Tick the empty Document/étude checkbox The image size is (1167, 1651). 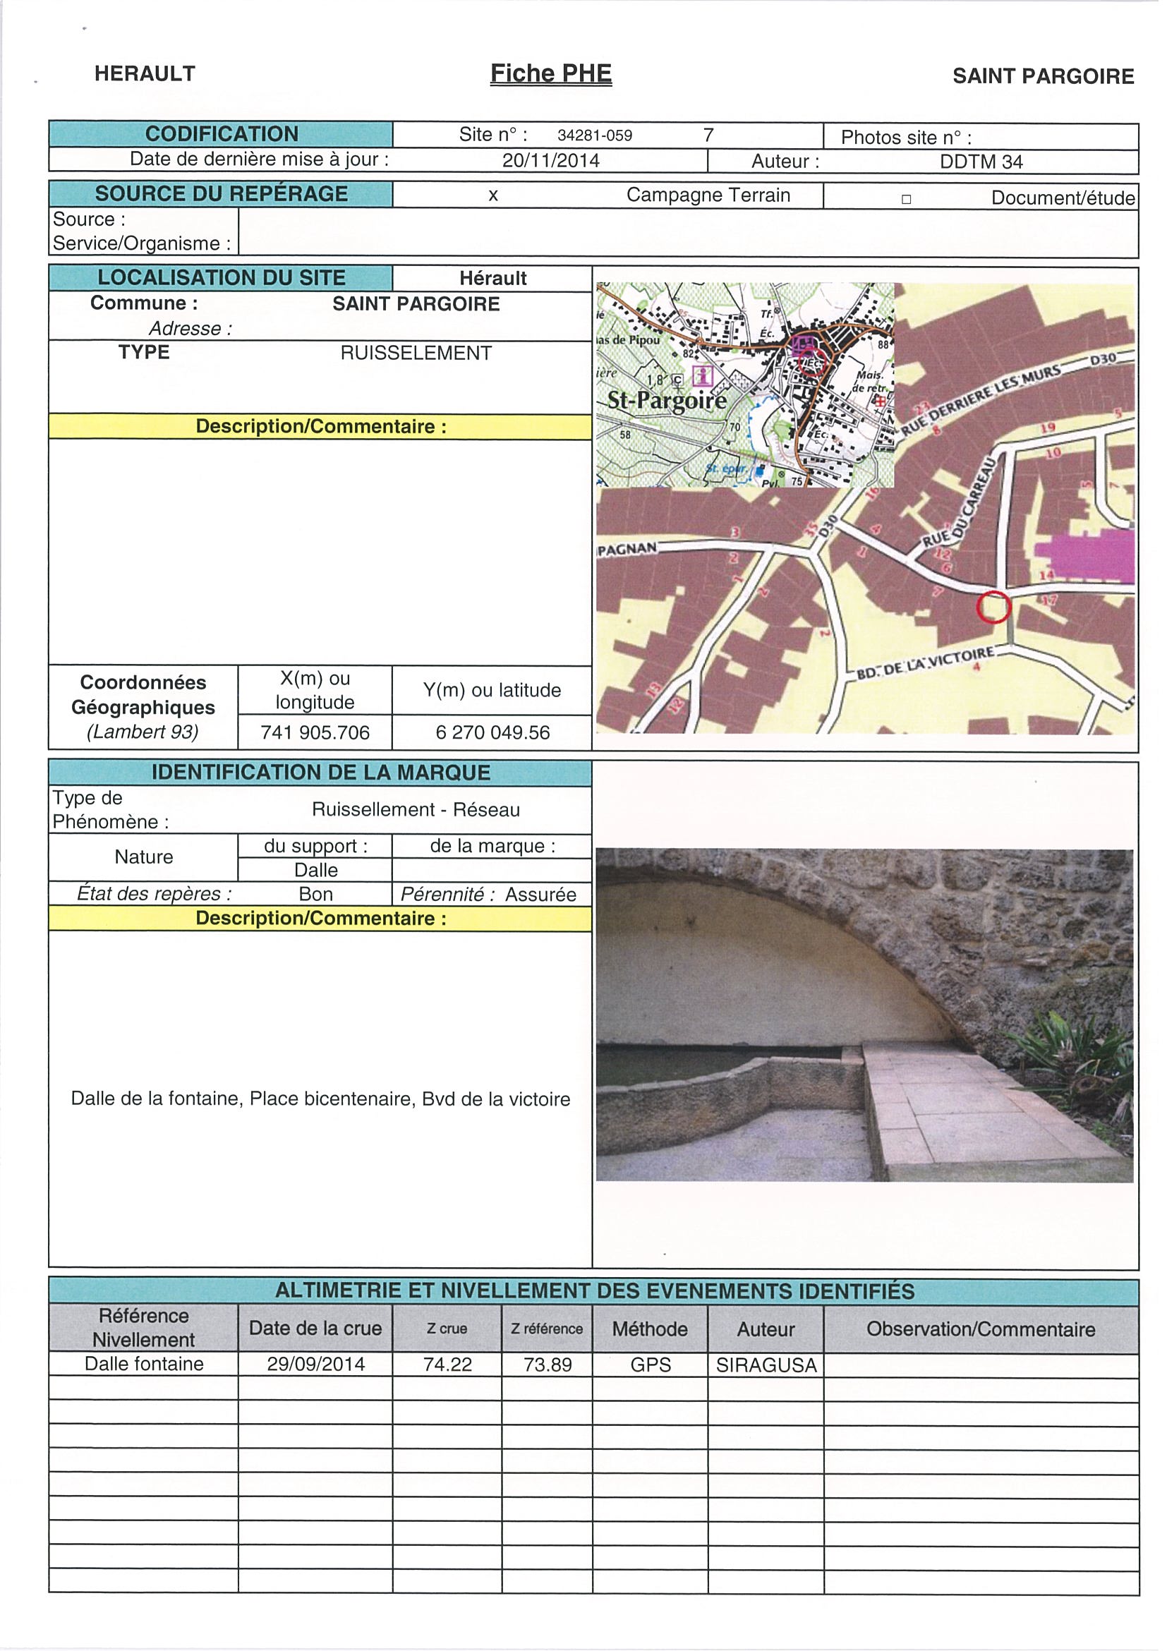tap(906, 199)
